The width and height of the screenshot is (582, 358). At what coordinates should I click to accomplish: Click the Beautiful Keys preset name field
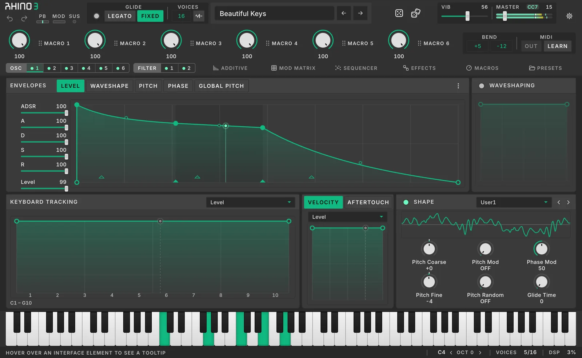pyautogui.click(x=274, y=13)
